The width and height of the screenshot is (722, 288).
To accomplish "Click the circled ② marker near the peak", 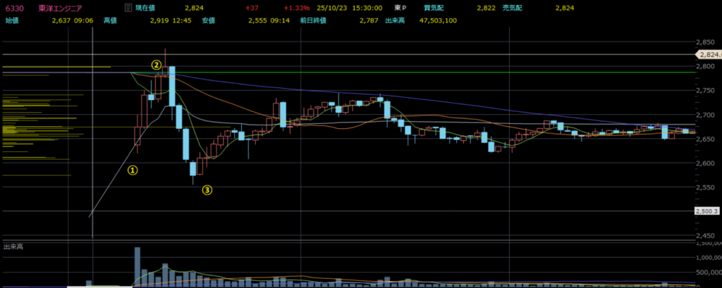I will tap(157, 65).
